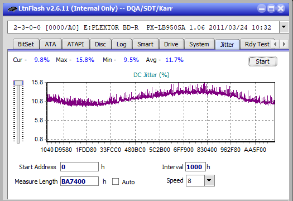Viewport: 293px width, 201px height.
Task: Click the 830400 x-axis label
Action: pos(207,150)
